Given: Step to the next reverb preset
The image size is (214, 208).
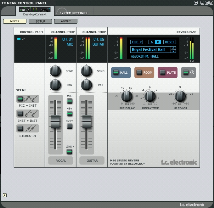Looking at the screenshot, I should tap(173, 51).
